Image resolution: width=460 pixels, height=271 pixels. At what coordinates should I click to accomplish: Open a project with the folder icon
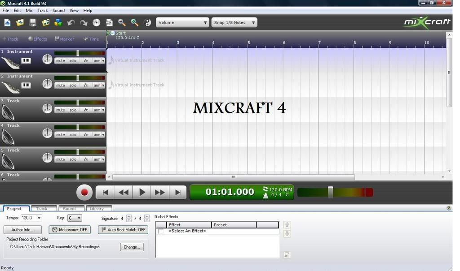point(20,22)
